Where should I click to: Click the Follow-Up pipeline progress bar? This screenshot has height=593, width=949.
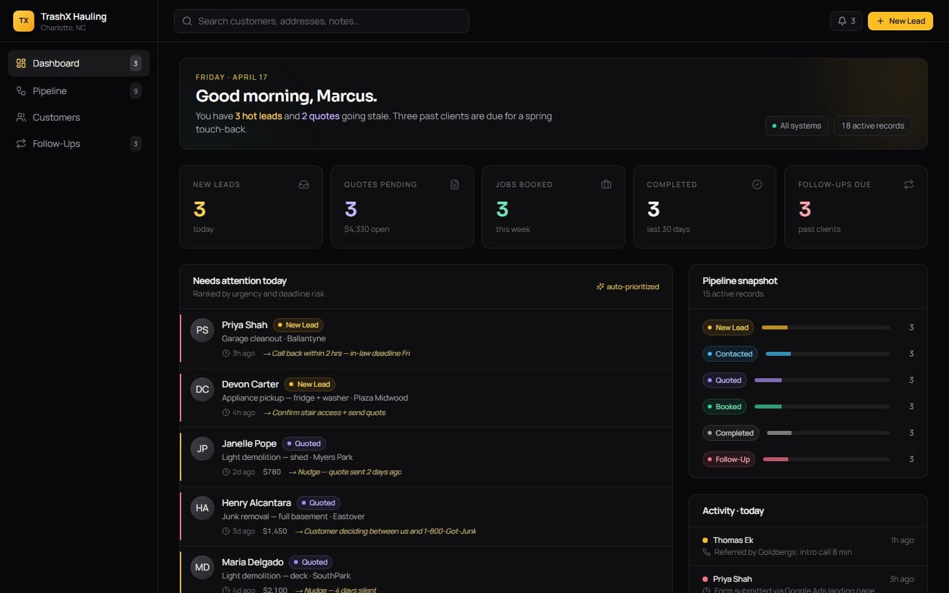pos(826,459)
